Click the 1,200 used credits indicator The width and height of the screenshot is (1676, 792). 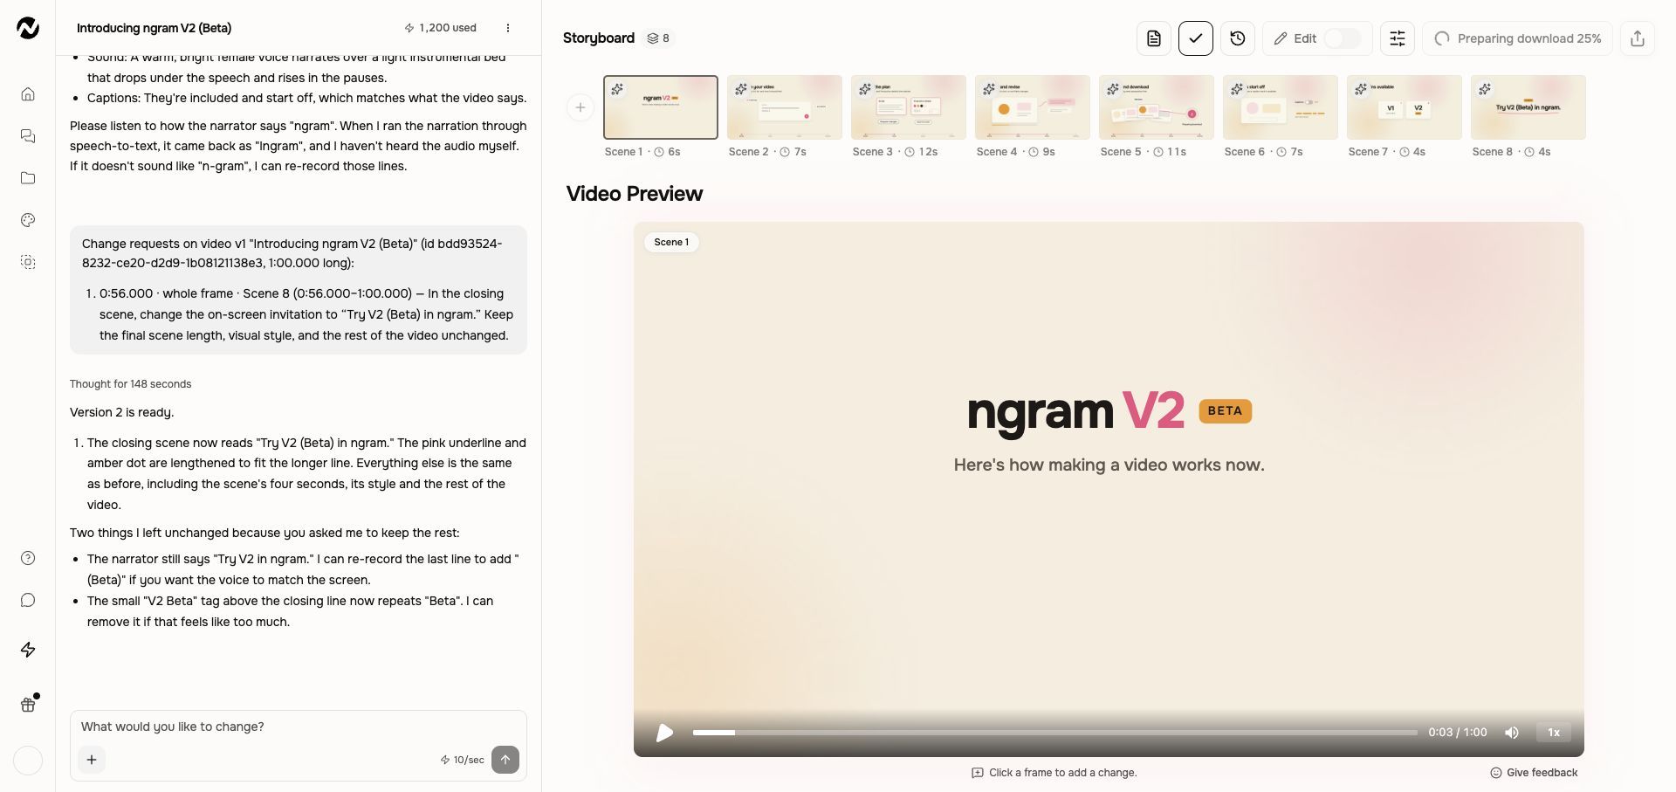[x=440, y=28]
